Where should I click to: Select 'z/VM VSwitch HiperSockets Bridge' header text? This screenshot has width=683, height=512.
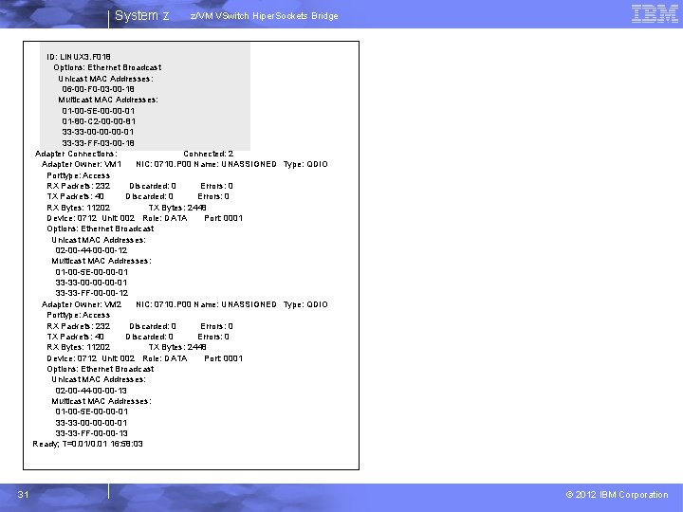click(264, 16)
